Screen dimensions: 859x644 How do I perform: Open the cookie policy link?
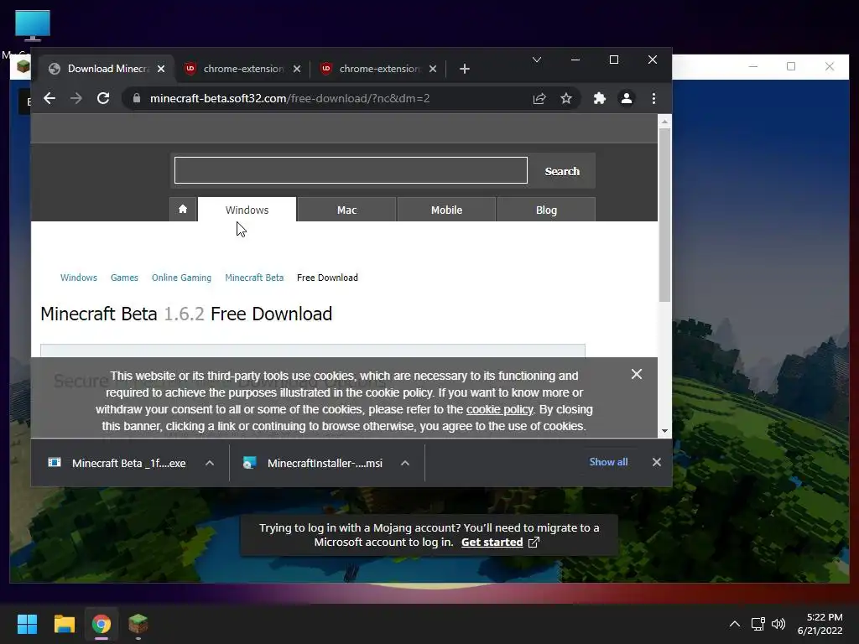500,409
